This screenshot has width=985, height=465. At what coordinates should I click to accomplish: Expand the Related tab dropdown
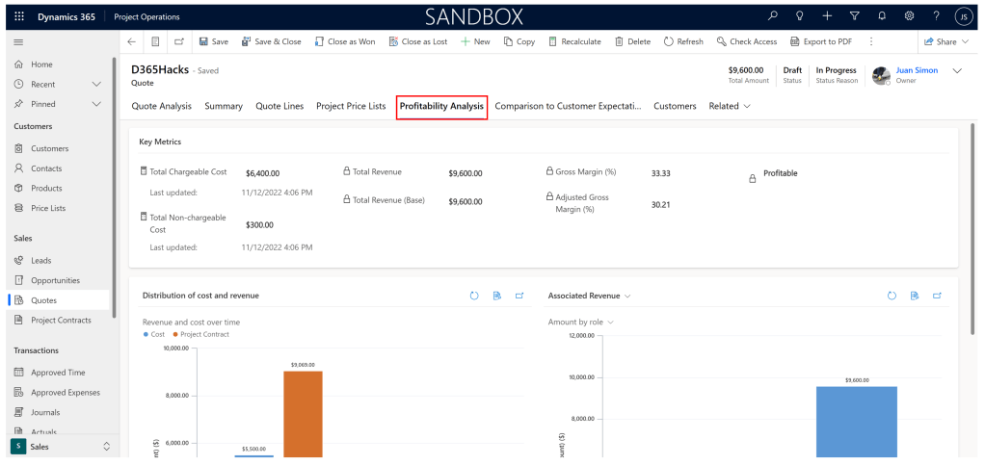pyautogui.click(x=730, y=106)
